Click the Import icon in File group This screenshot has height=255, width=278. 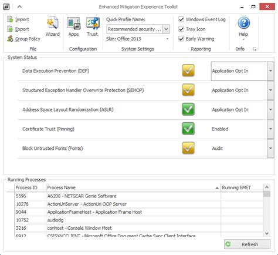point(10,19)
